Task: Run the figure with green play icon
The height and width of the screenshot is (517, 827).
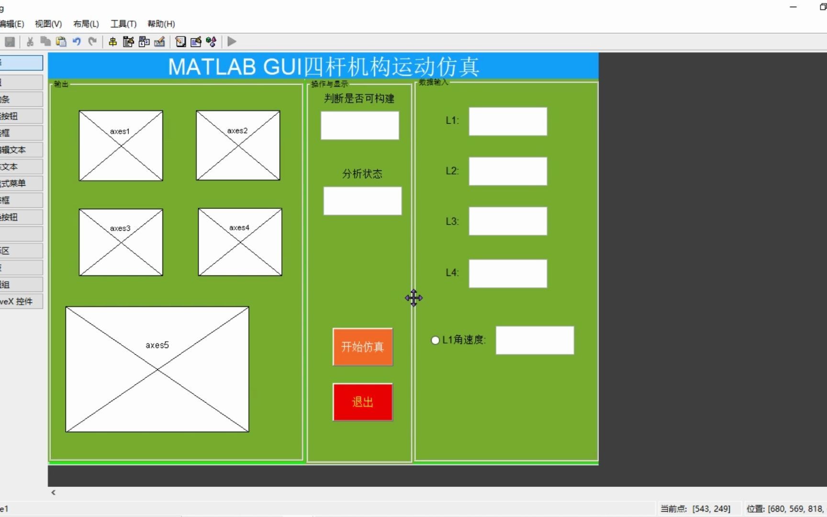Action: (232, 42)
